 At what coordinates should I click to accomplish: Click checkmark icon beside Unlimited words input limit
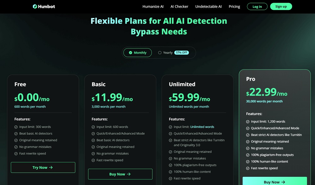coord(170,127)
